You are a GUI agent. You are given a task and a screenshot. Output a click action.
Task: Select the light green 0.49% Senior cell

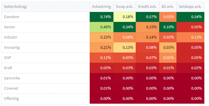[x=101, y=27]
